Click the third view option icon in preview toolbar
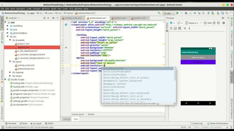 [x=180, y=28]
